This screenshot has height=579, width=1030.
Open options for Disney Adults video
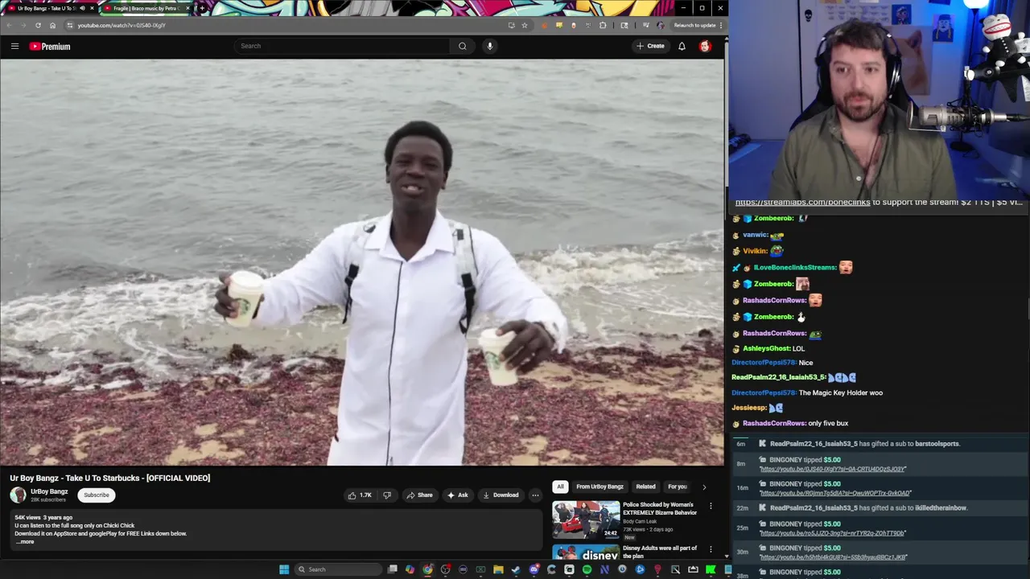pyautogui.click(x=711, y=549)
